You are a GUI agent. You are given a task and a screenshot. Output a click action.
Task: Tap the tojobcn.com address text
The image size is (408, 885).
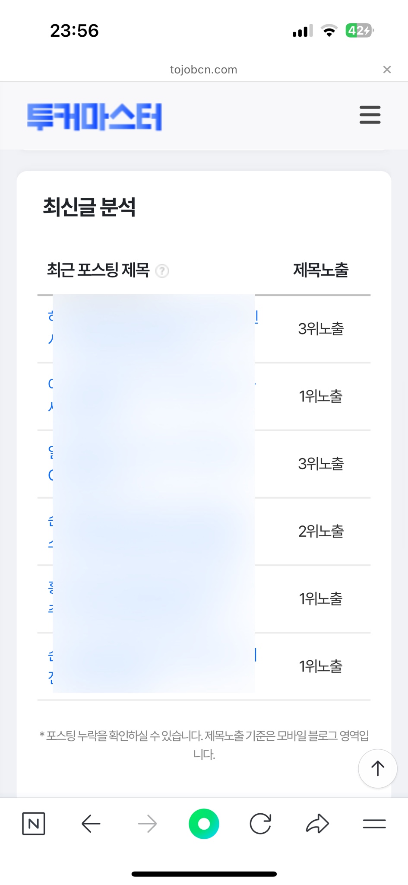203,70
